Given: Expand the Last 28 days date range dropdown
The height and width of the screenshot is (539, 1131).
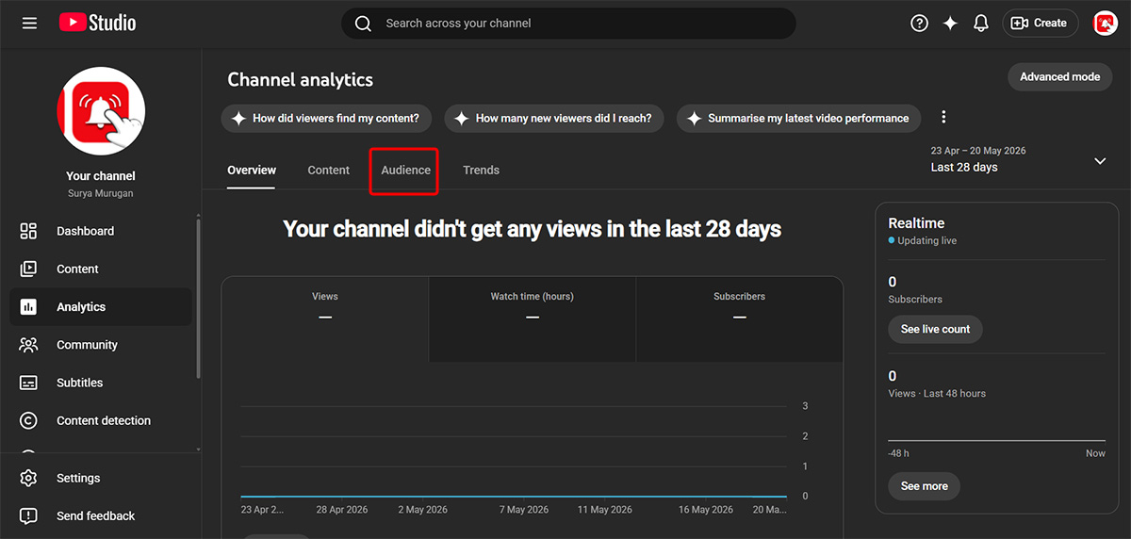Looking at the screenshot, I should pyautogui.click(x=1020, y=160).
